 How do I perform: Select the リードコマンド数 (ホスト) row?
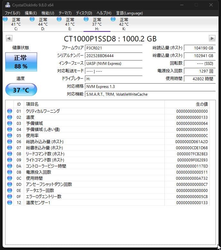click(x=108, y=154)
